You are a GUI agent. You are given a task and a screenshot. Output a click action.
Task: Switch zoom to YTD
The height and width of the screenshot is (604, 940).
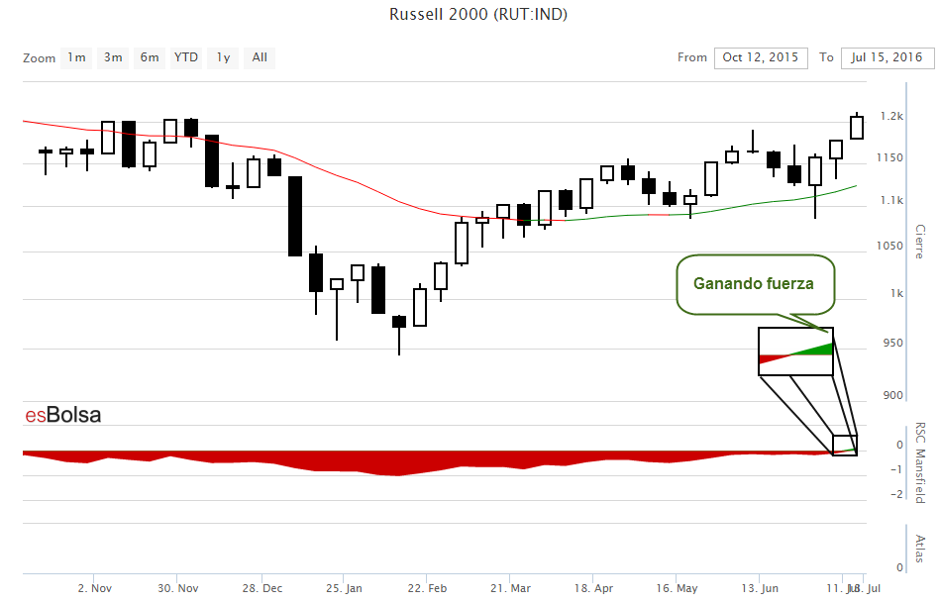(x=186, y=57)
